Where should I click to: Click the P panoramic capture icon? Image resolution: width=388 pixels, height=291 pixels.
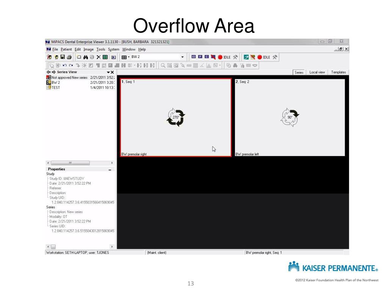point(200,57)
